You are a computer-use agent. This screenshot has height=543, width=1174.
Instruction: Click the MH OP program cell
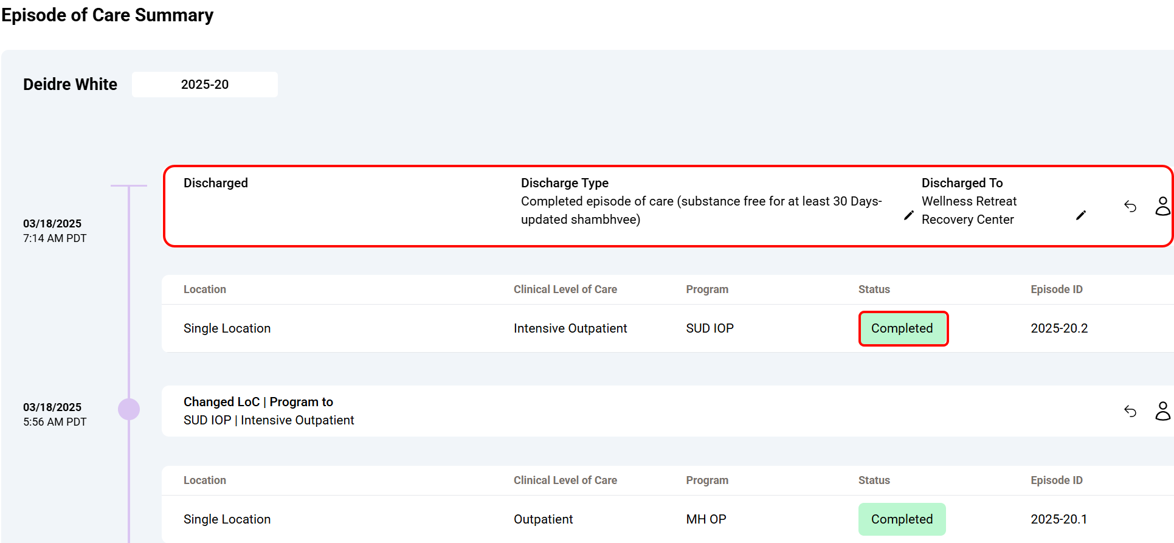pyautogui.click(x=706, y=519)
